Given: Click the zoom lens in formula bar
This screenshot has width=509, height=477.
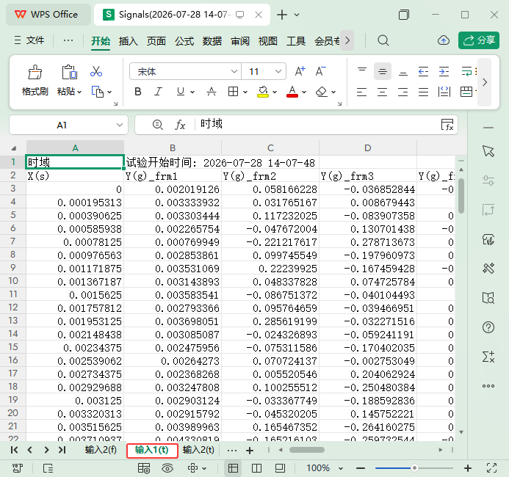Looking at the screenshot, I should click(x=158, y=125).
